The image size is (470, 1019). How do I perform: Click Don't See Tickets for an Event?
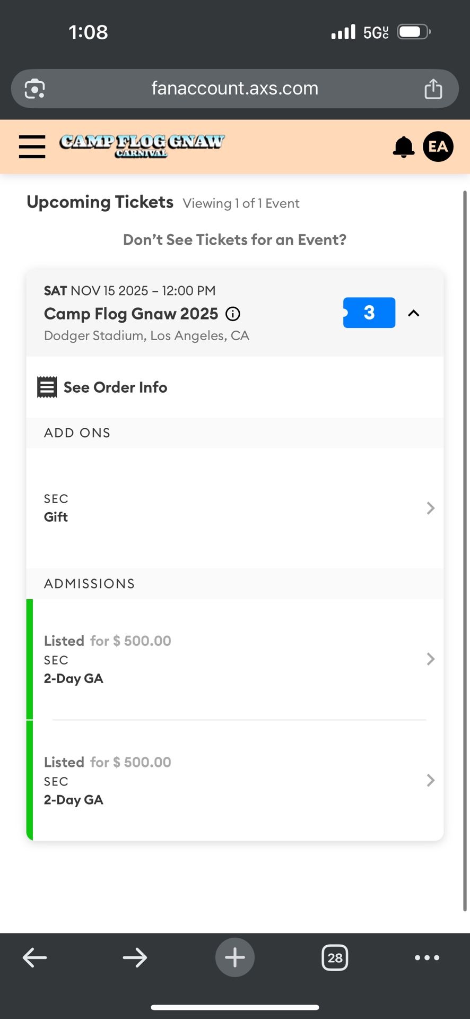(x=234, y=240)
